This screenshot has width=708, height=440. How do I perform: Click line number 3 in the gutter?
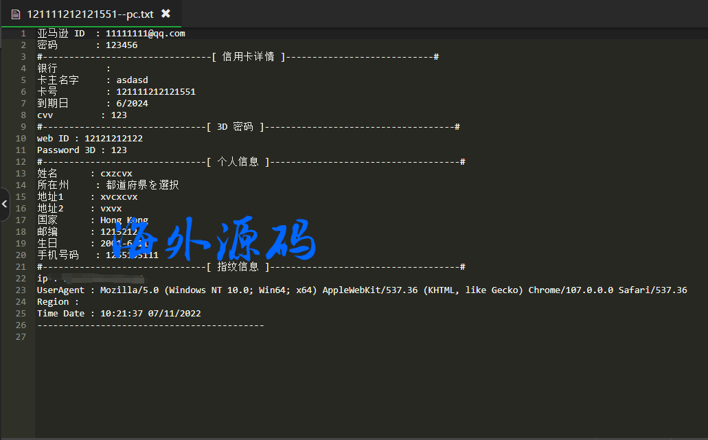click(x=23, y=57)
